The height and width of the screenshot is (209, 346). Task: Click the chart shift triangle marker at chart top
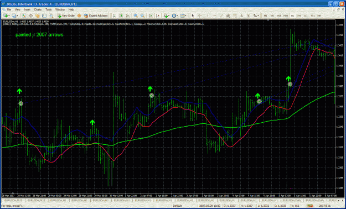(x=267, y=20)
